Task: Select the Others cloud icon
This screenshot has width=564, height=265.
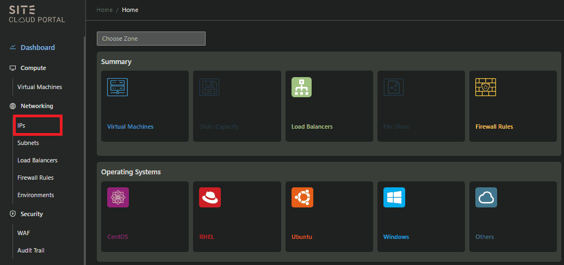Action: point(486,198)
